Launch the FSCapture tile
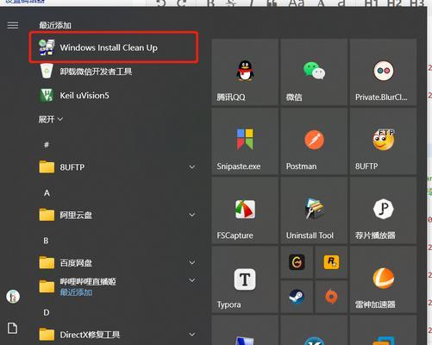The height and width of the screenshot is (345, 432). click(245, 210)
